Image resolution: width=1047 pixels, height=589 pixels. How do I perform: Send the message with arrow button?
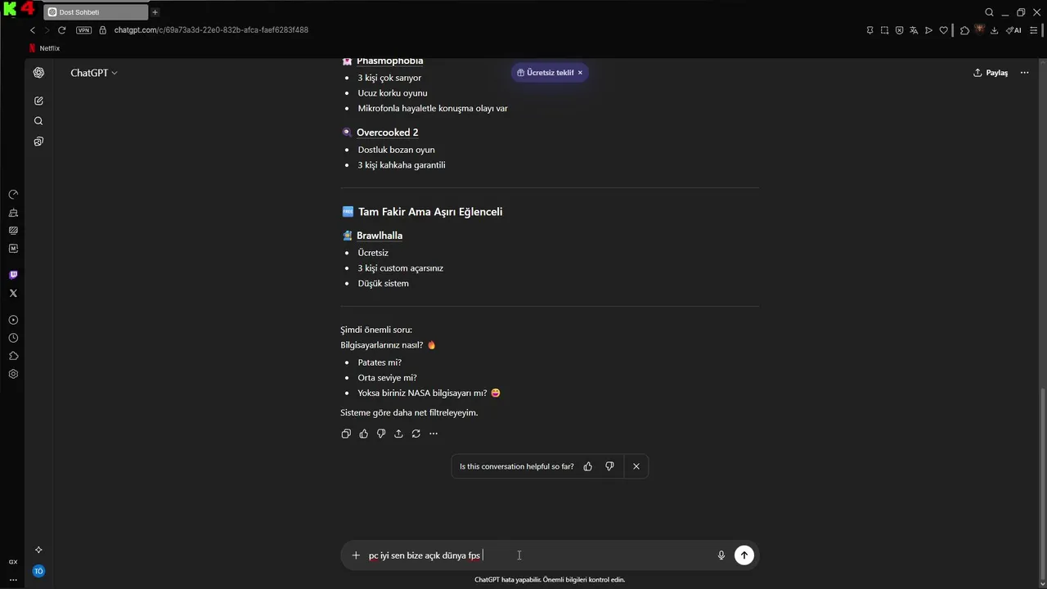point(744,555)
